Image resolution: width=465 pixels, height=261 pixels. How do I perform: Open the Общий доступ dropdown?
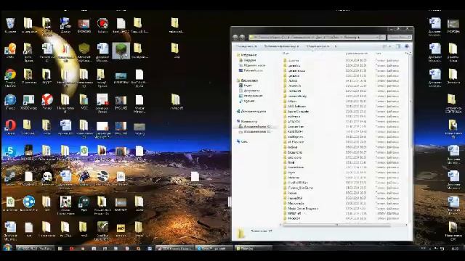click(x=318, y=46)
